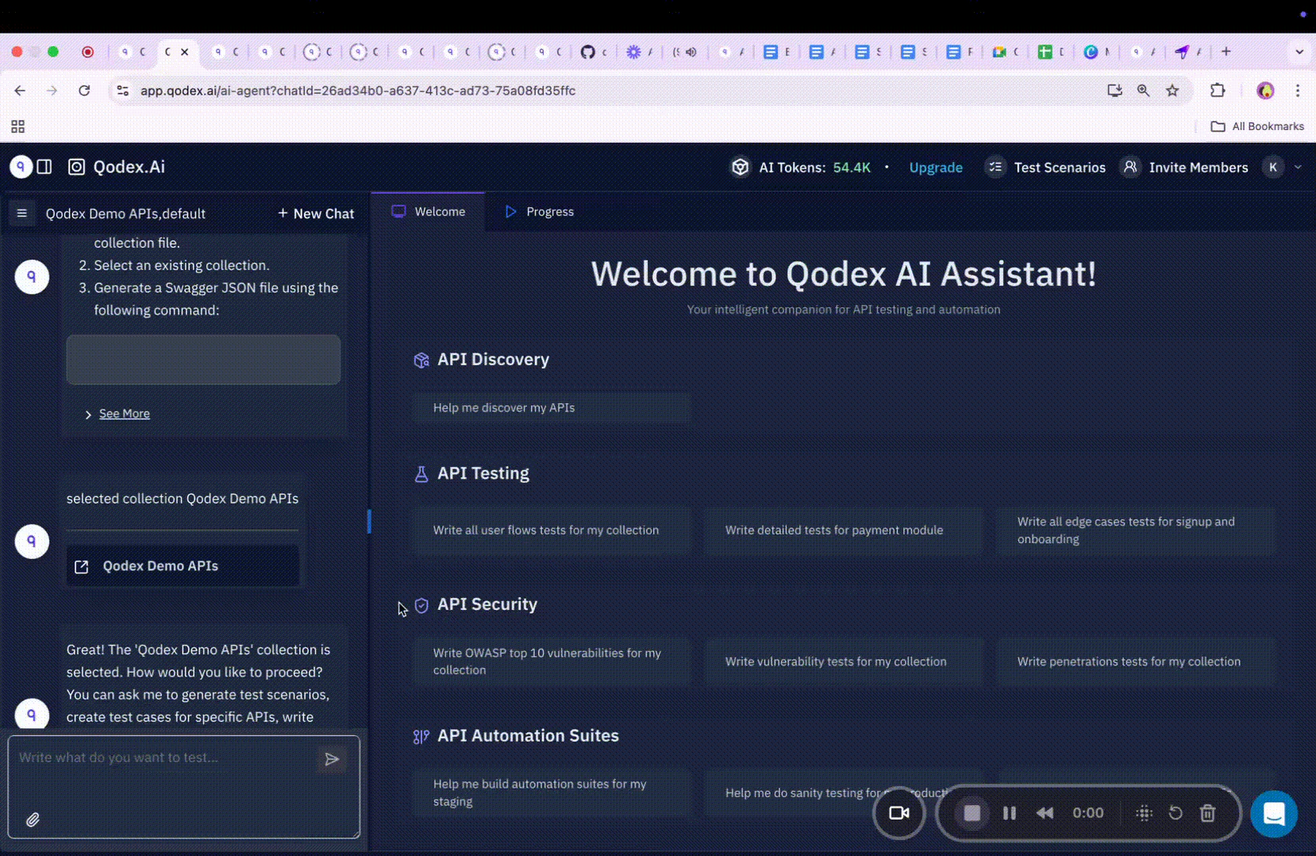Pause the screen recording

pos(1009,812)
